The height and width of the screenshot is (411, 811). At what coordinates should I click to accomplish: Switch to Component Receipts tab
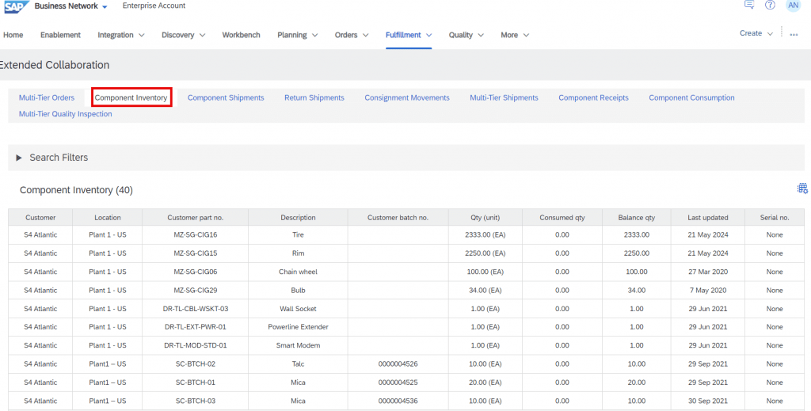pos(593,97)
